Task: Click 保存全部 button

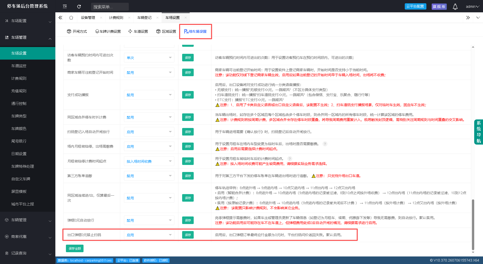Action: pyautogui.click(x=75, y=248)
